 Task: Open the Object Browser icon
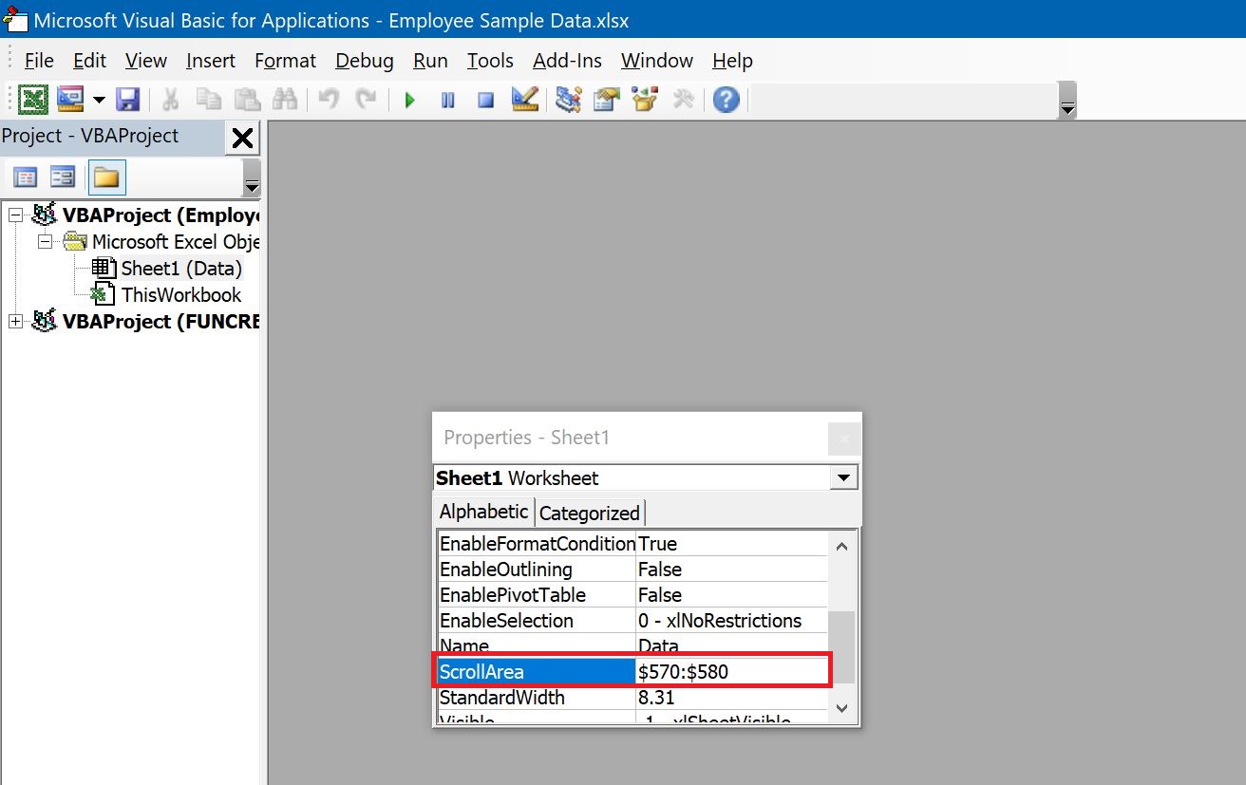click(645, 99)
